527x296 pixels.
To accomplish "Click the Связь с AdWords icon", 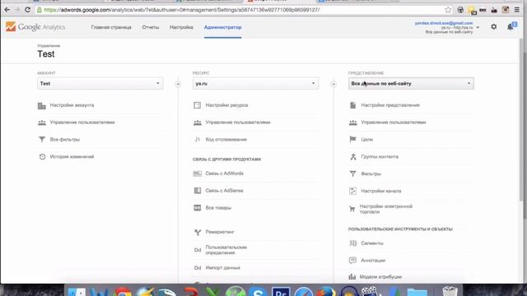I will (x=198, y=173).
